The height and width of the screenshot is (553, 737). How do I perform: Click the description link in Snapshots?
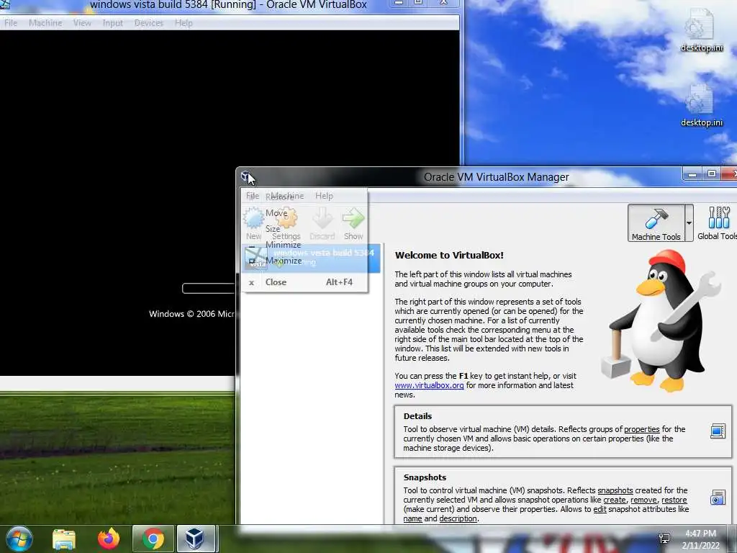click(458, 518)
